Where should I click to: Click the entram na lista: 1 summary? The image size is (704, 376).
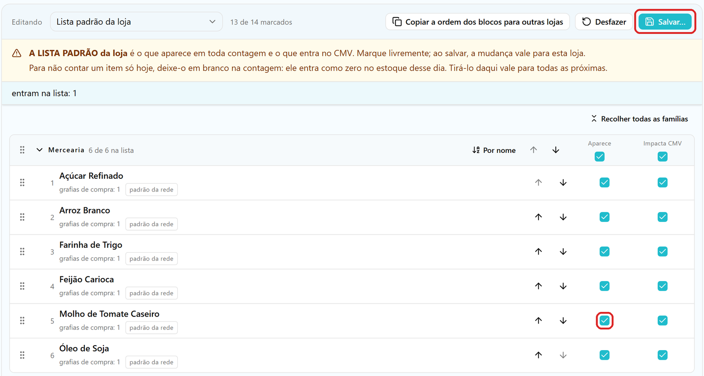pyautogui.click(x=44, y=94)
